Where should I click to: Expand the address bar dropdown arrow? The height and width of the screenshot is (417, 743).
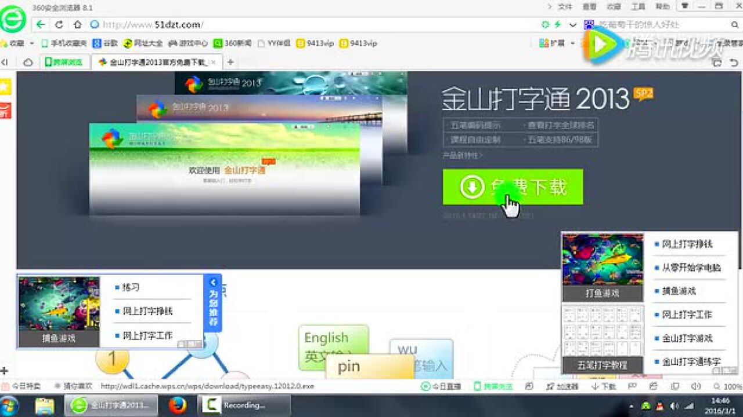(x=573, y=25)
